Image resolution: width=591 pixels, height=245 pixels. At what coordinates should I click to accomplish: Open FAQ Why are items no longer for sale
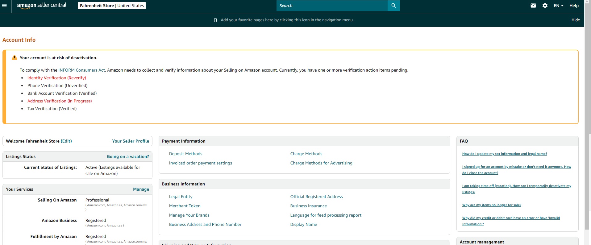(x=492, y=205)
